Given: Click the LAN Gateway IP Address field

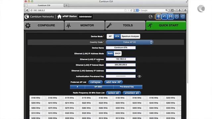Looking at the screenshot, I should (x=121, y=70).
